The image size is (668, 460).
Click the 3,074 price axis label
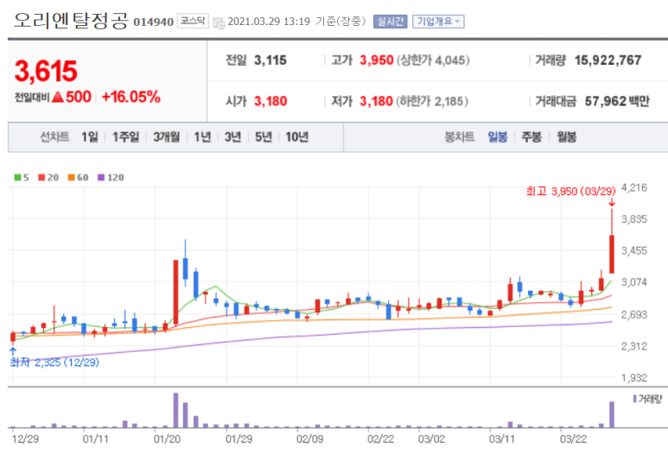tap(634, 282)
